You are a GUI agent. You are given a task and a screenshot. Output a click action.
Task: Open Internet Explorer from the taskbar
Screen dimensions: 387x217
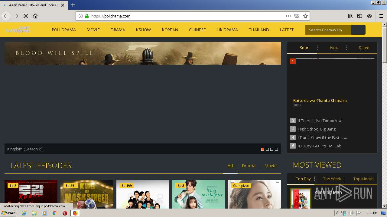pyautogui.click(x=24, y=213)
